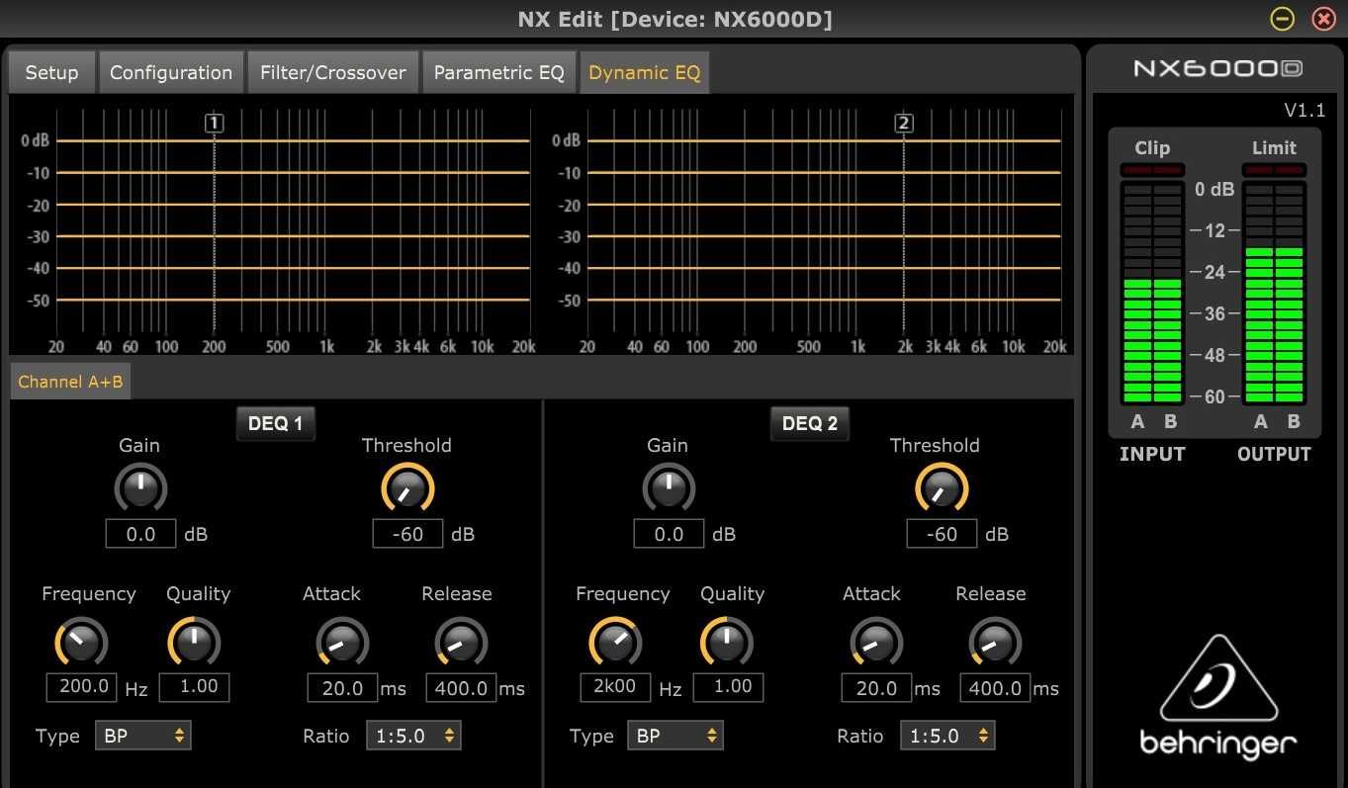This screenshot has height=788, width=1348.
Task: Open DEQ 1 Type dropdown showing BP
Action: click(x=143, y=736)
